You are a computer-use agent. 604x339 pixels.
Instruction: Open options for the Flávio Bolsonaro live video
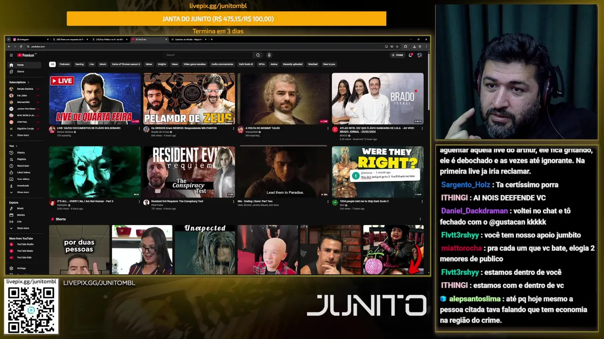tap(139, 128)
